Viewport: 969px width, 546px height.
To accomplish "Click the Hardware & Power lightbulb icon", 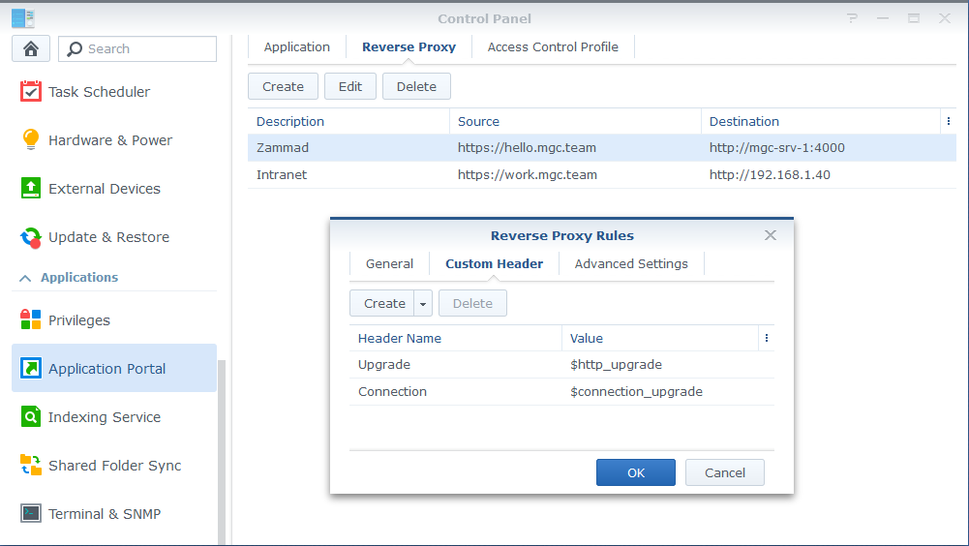I will coord(31,140).
